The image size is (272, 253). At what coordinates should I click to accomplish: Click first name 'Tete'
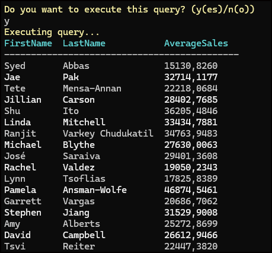click(15, 88)
